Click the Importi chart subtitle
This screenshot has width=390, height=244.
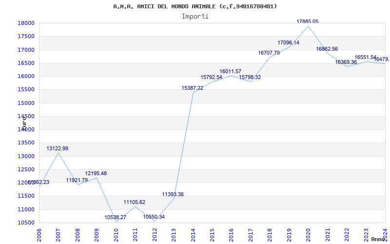pyautogui.click(x=195, y=17)
